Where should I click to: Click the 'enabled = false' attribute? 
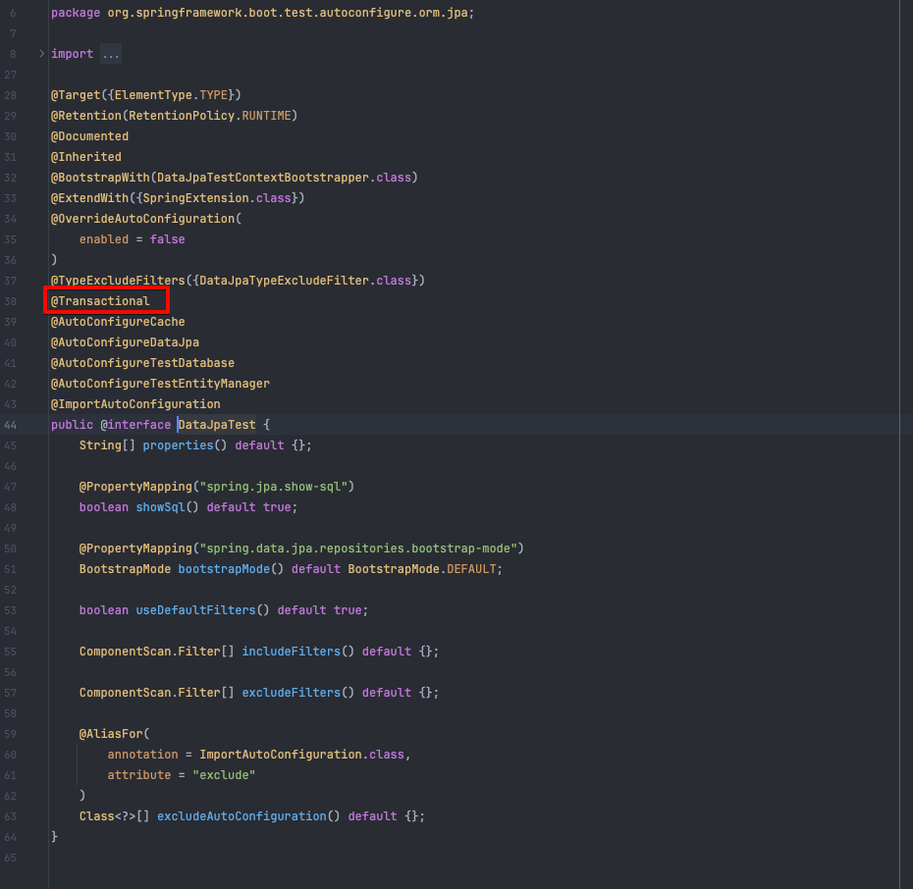click(x=133, y=239)
